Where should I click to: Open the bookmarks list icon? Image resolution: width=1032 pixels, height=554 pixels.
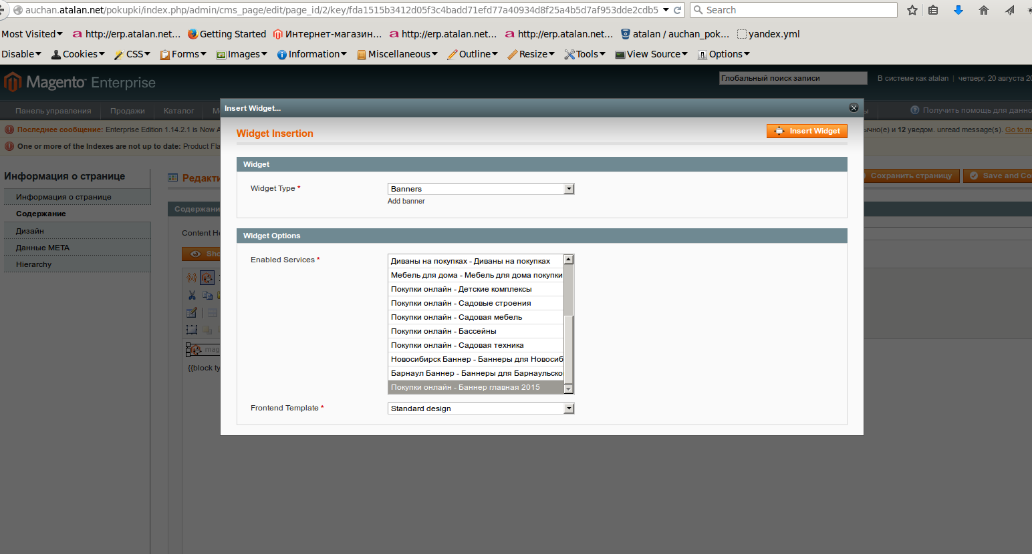click(x=933, y=10)
